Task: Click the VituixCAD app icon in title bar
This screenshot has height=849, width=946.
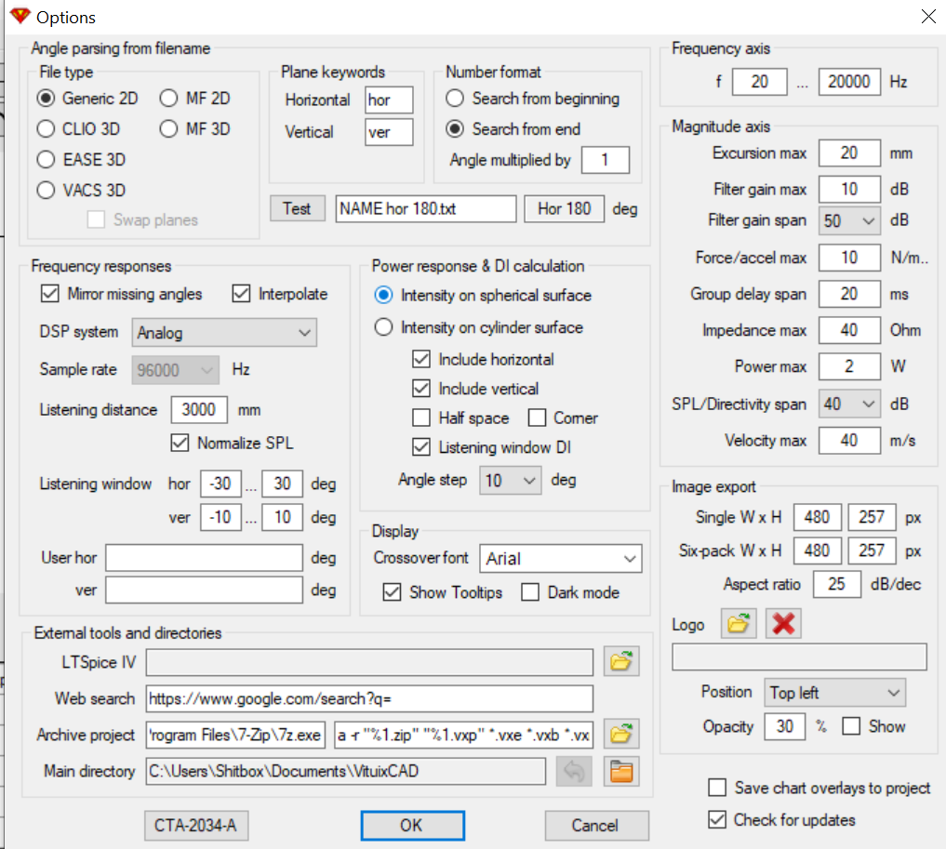Action: 20,17
